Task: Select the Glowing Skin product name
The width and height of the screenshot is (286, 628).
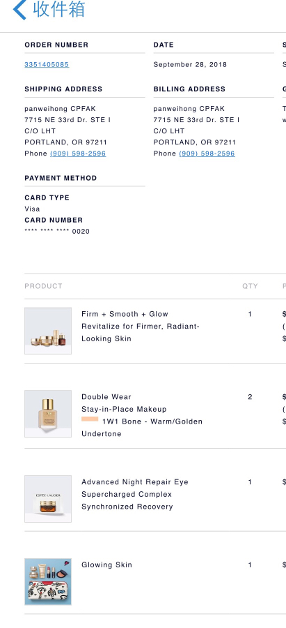Action: coord(106,565)
